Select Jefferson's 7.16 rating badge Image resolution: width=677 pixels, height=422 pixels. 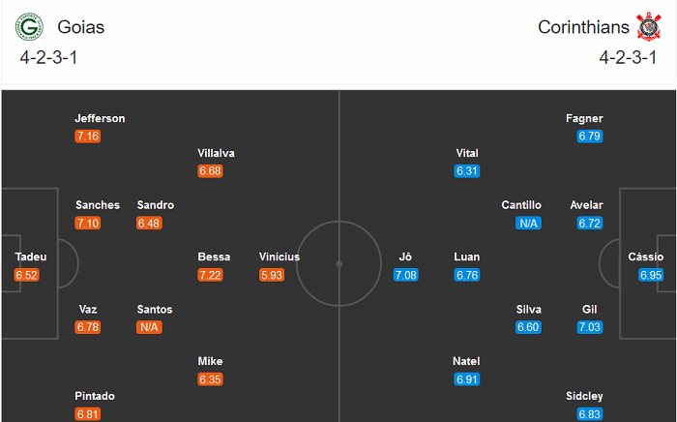(x=87, y=136)
